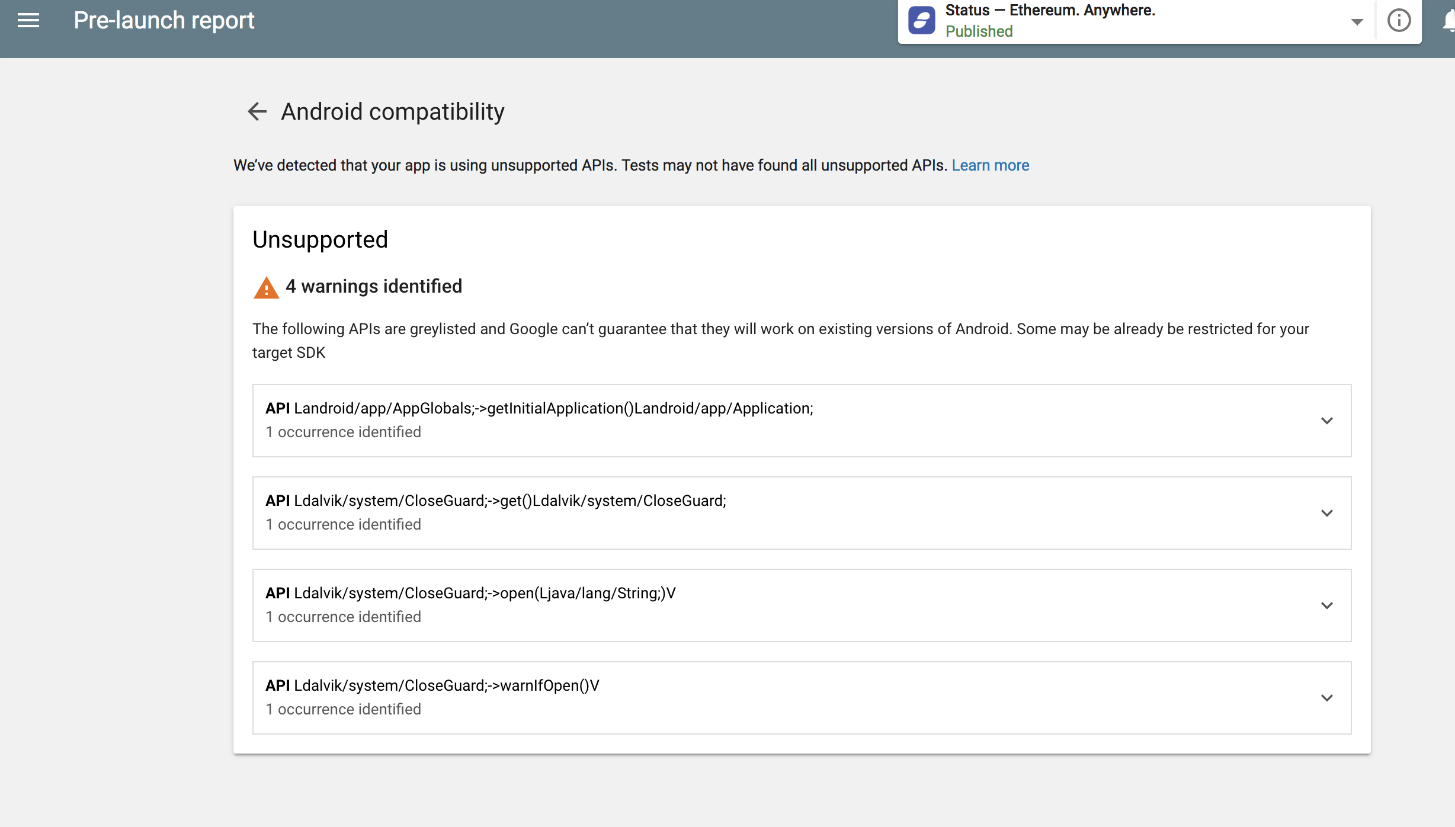The height and width of the screenshot is (827, 1455).
Task: Expand the CloseGuard warnIfOpen() chevron
Action: pos(1326,698)
